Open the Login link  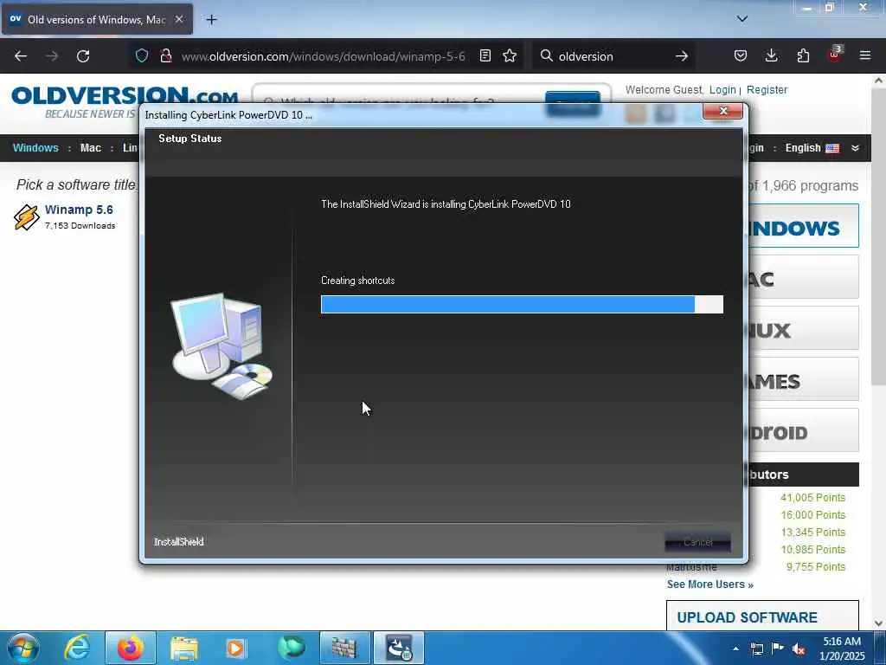click(x=722, y=90)
